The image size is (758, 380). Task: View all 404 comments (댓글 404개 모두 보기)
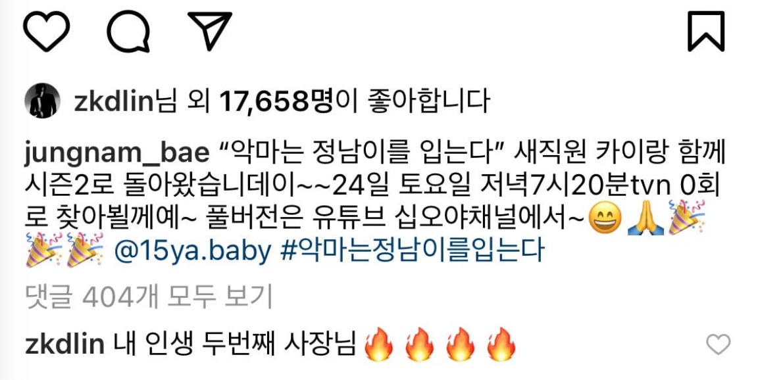[149, 297]
